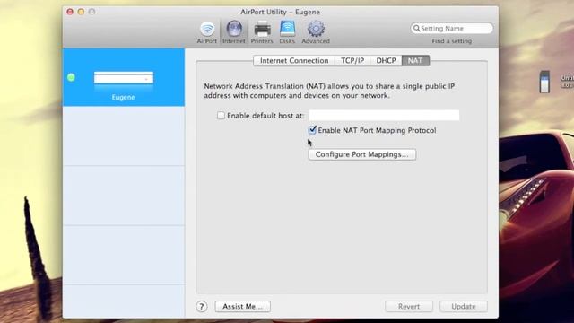This screenshot has width=574, height=323.
Task: Focus the Setting Name search field
Action: pyautogui.click(x=451, y=28)
